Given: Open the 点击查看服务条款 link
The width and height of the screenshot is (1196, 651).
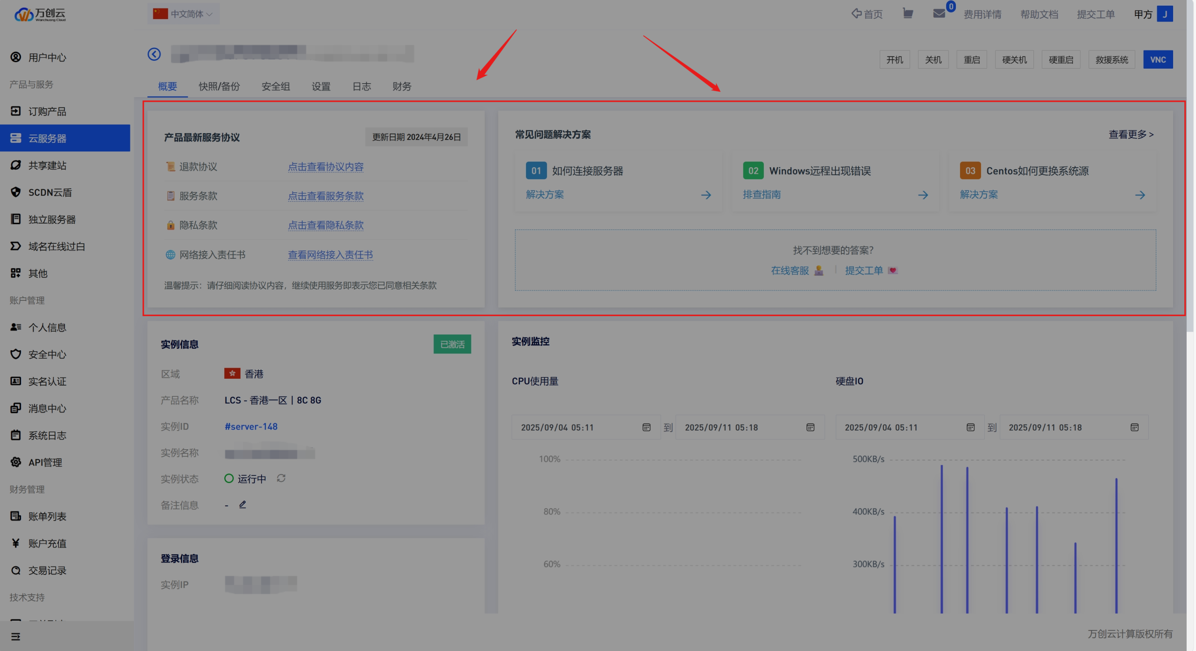Looking at the screenshot, I should click(x=326, y=196).
